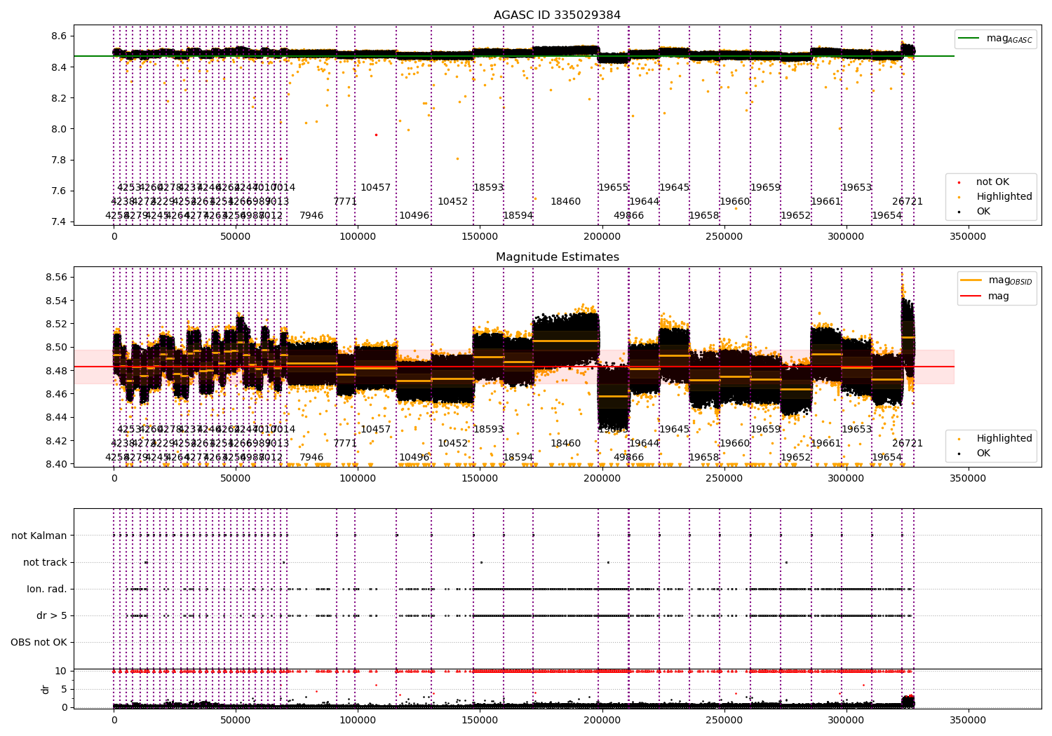The height and width of the screenshot is (736, 1052).
Task: Click obsid label 7946 in the top plot
Action: pos(311,215)
